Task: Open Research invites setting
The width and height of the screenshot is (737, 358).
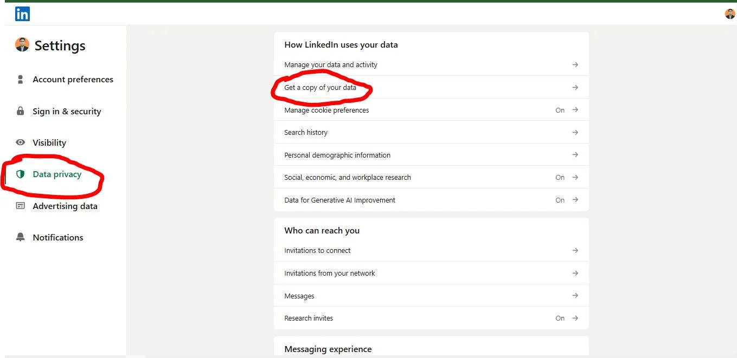Action: coord(431,318)
